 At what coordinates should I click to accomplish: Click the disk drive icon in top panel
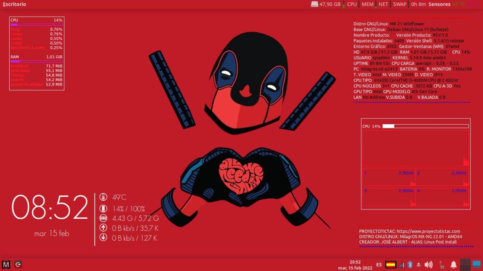315,4
